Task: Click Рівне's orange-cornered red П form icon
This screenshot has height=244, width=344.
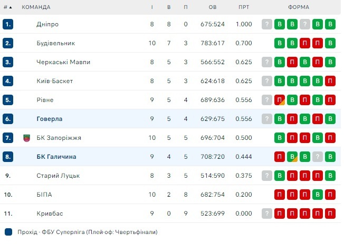Action: click(280, 100)
